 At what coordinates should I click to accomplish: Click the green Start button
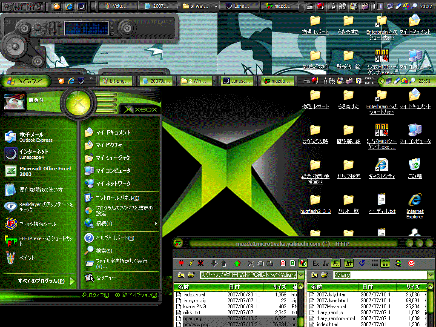(26, 81)
